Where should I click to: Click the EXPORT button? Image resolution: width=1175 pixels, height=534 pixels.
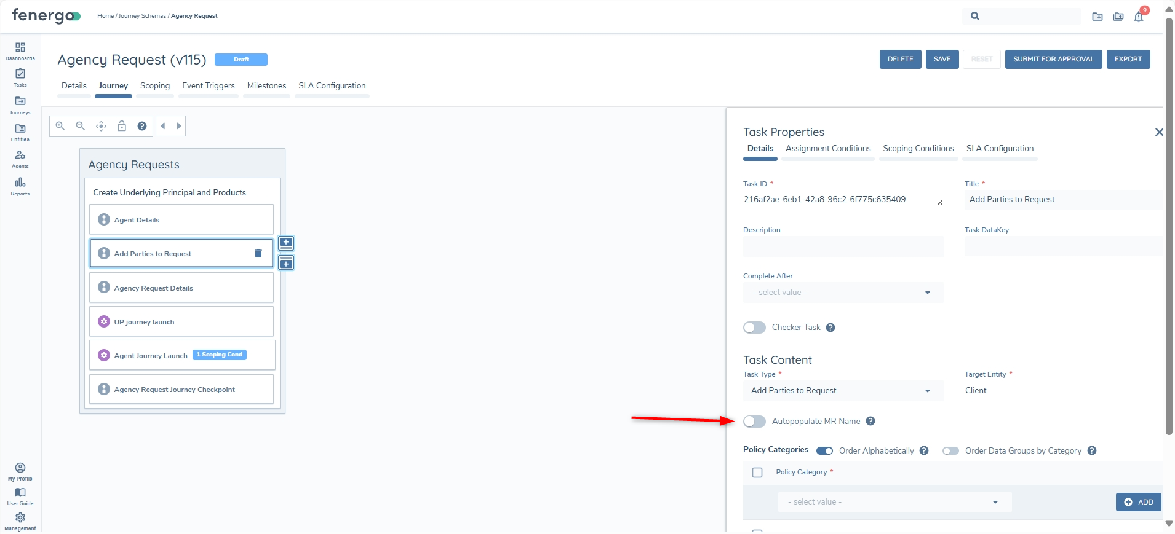pos(1128,59)
